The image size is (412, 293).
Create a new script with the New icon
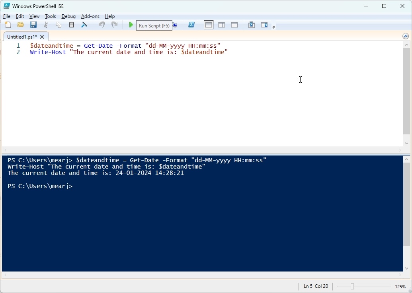click(8, 25)
